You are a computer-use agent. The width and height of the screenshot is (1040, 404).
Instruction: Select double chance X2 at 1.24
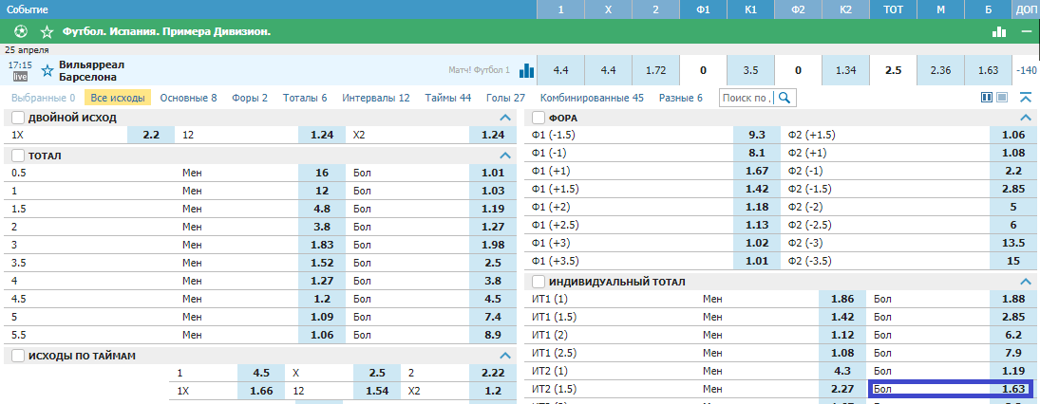click(x=493, y=135)
